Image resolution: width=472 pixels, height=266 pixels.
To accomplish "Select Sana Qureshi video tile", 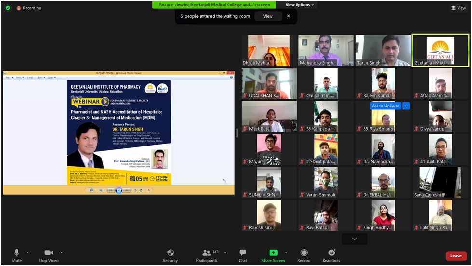I will click(x=440, y=183).
